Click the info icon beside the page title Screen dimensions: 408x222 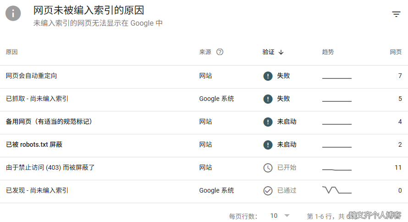13,13
